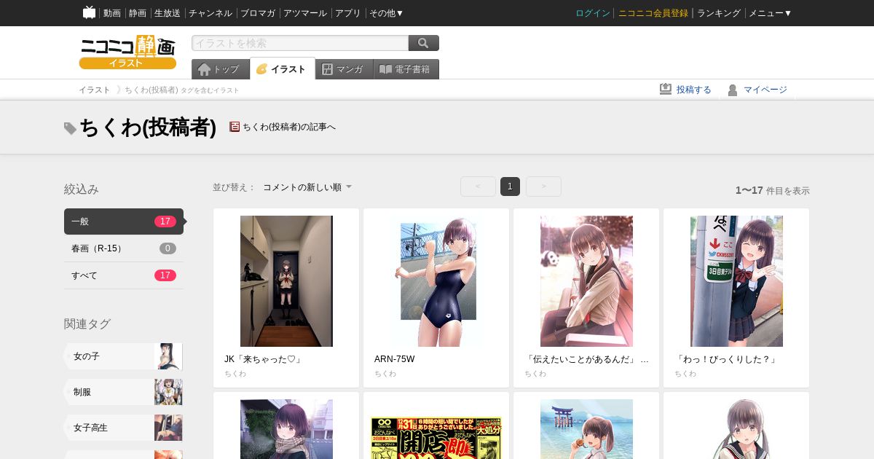Open the 静画 menu link
The width and height of the screenshot is (874, 459).
[138, 13]
